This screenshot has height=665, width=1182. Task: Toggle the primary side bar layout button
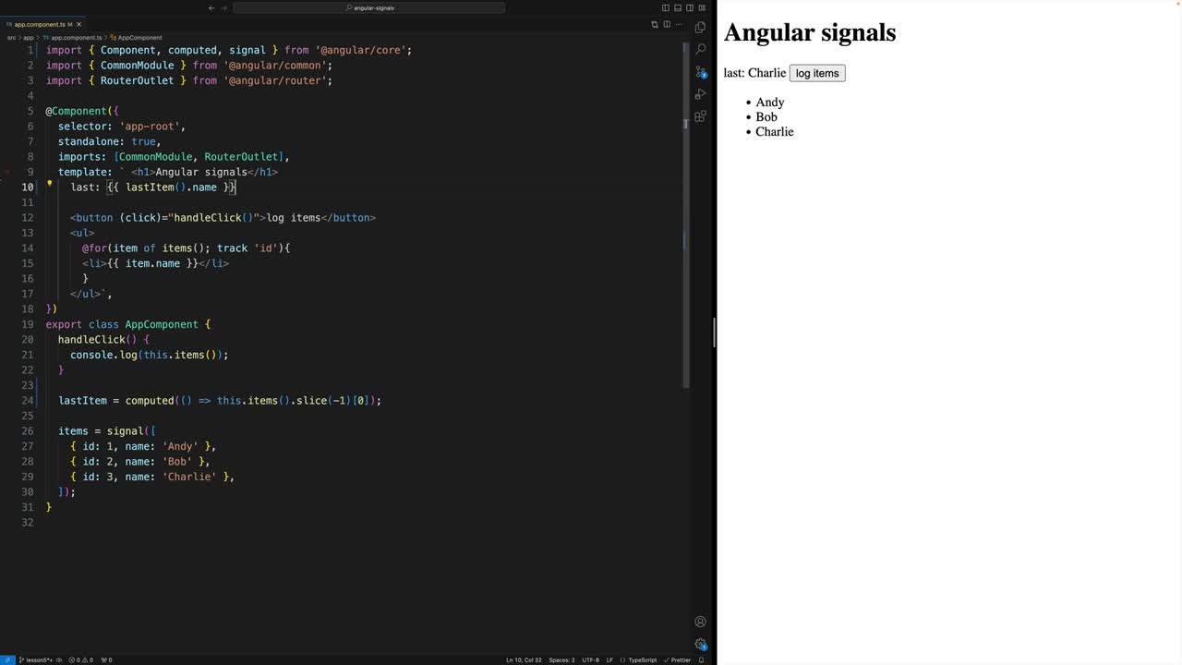point(666,8)
